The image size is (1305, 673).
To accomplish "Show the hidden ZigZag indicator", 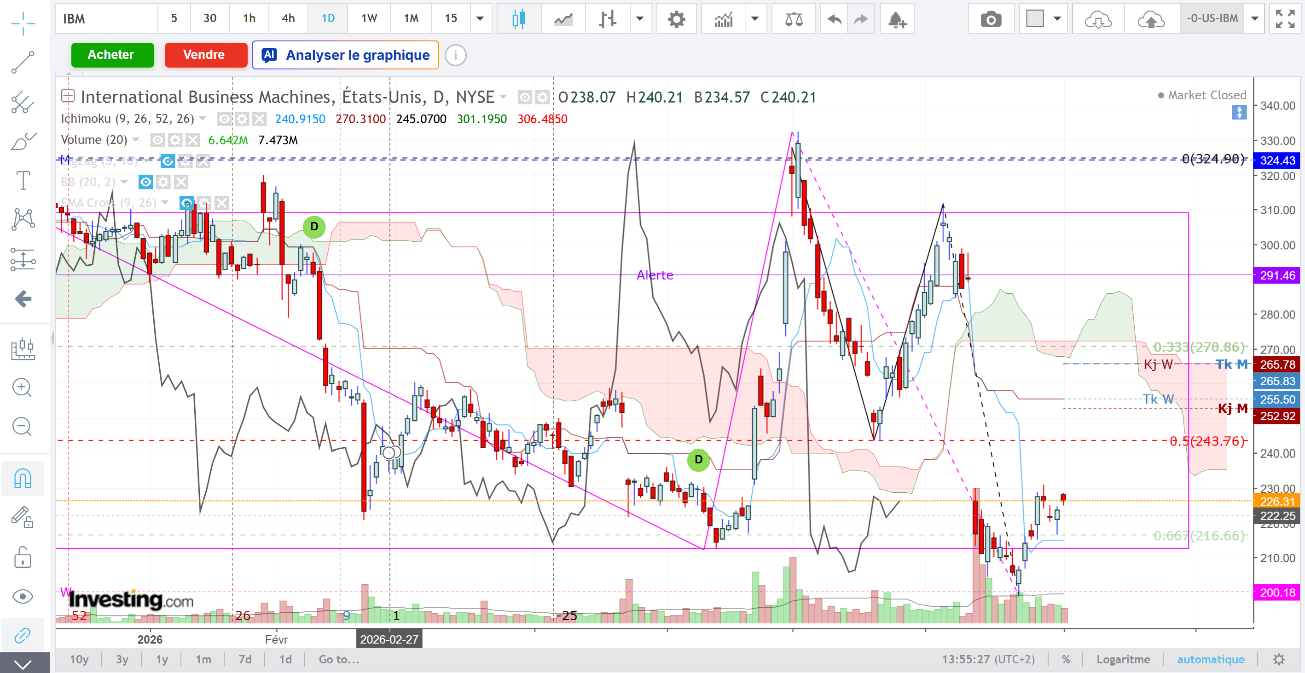I will pos(168,162).
